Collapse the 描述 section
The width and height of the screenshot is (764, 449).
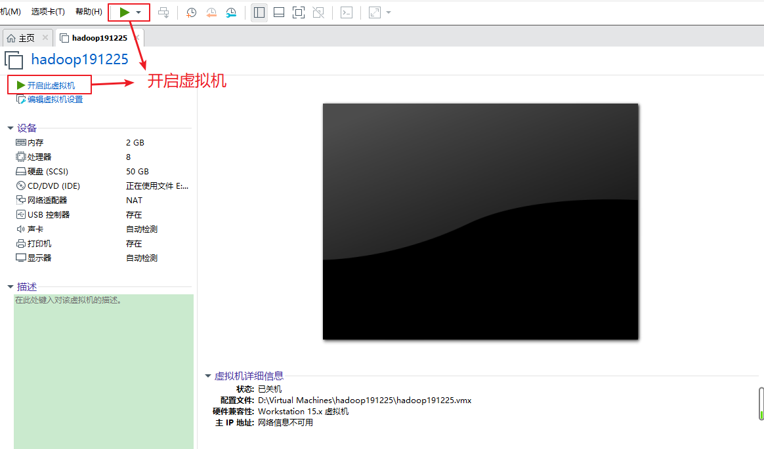point(11,287)
